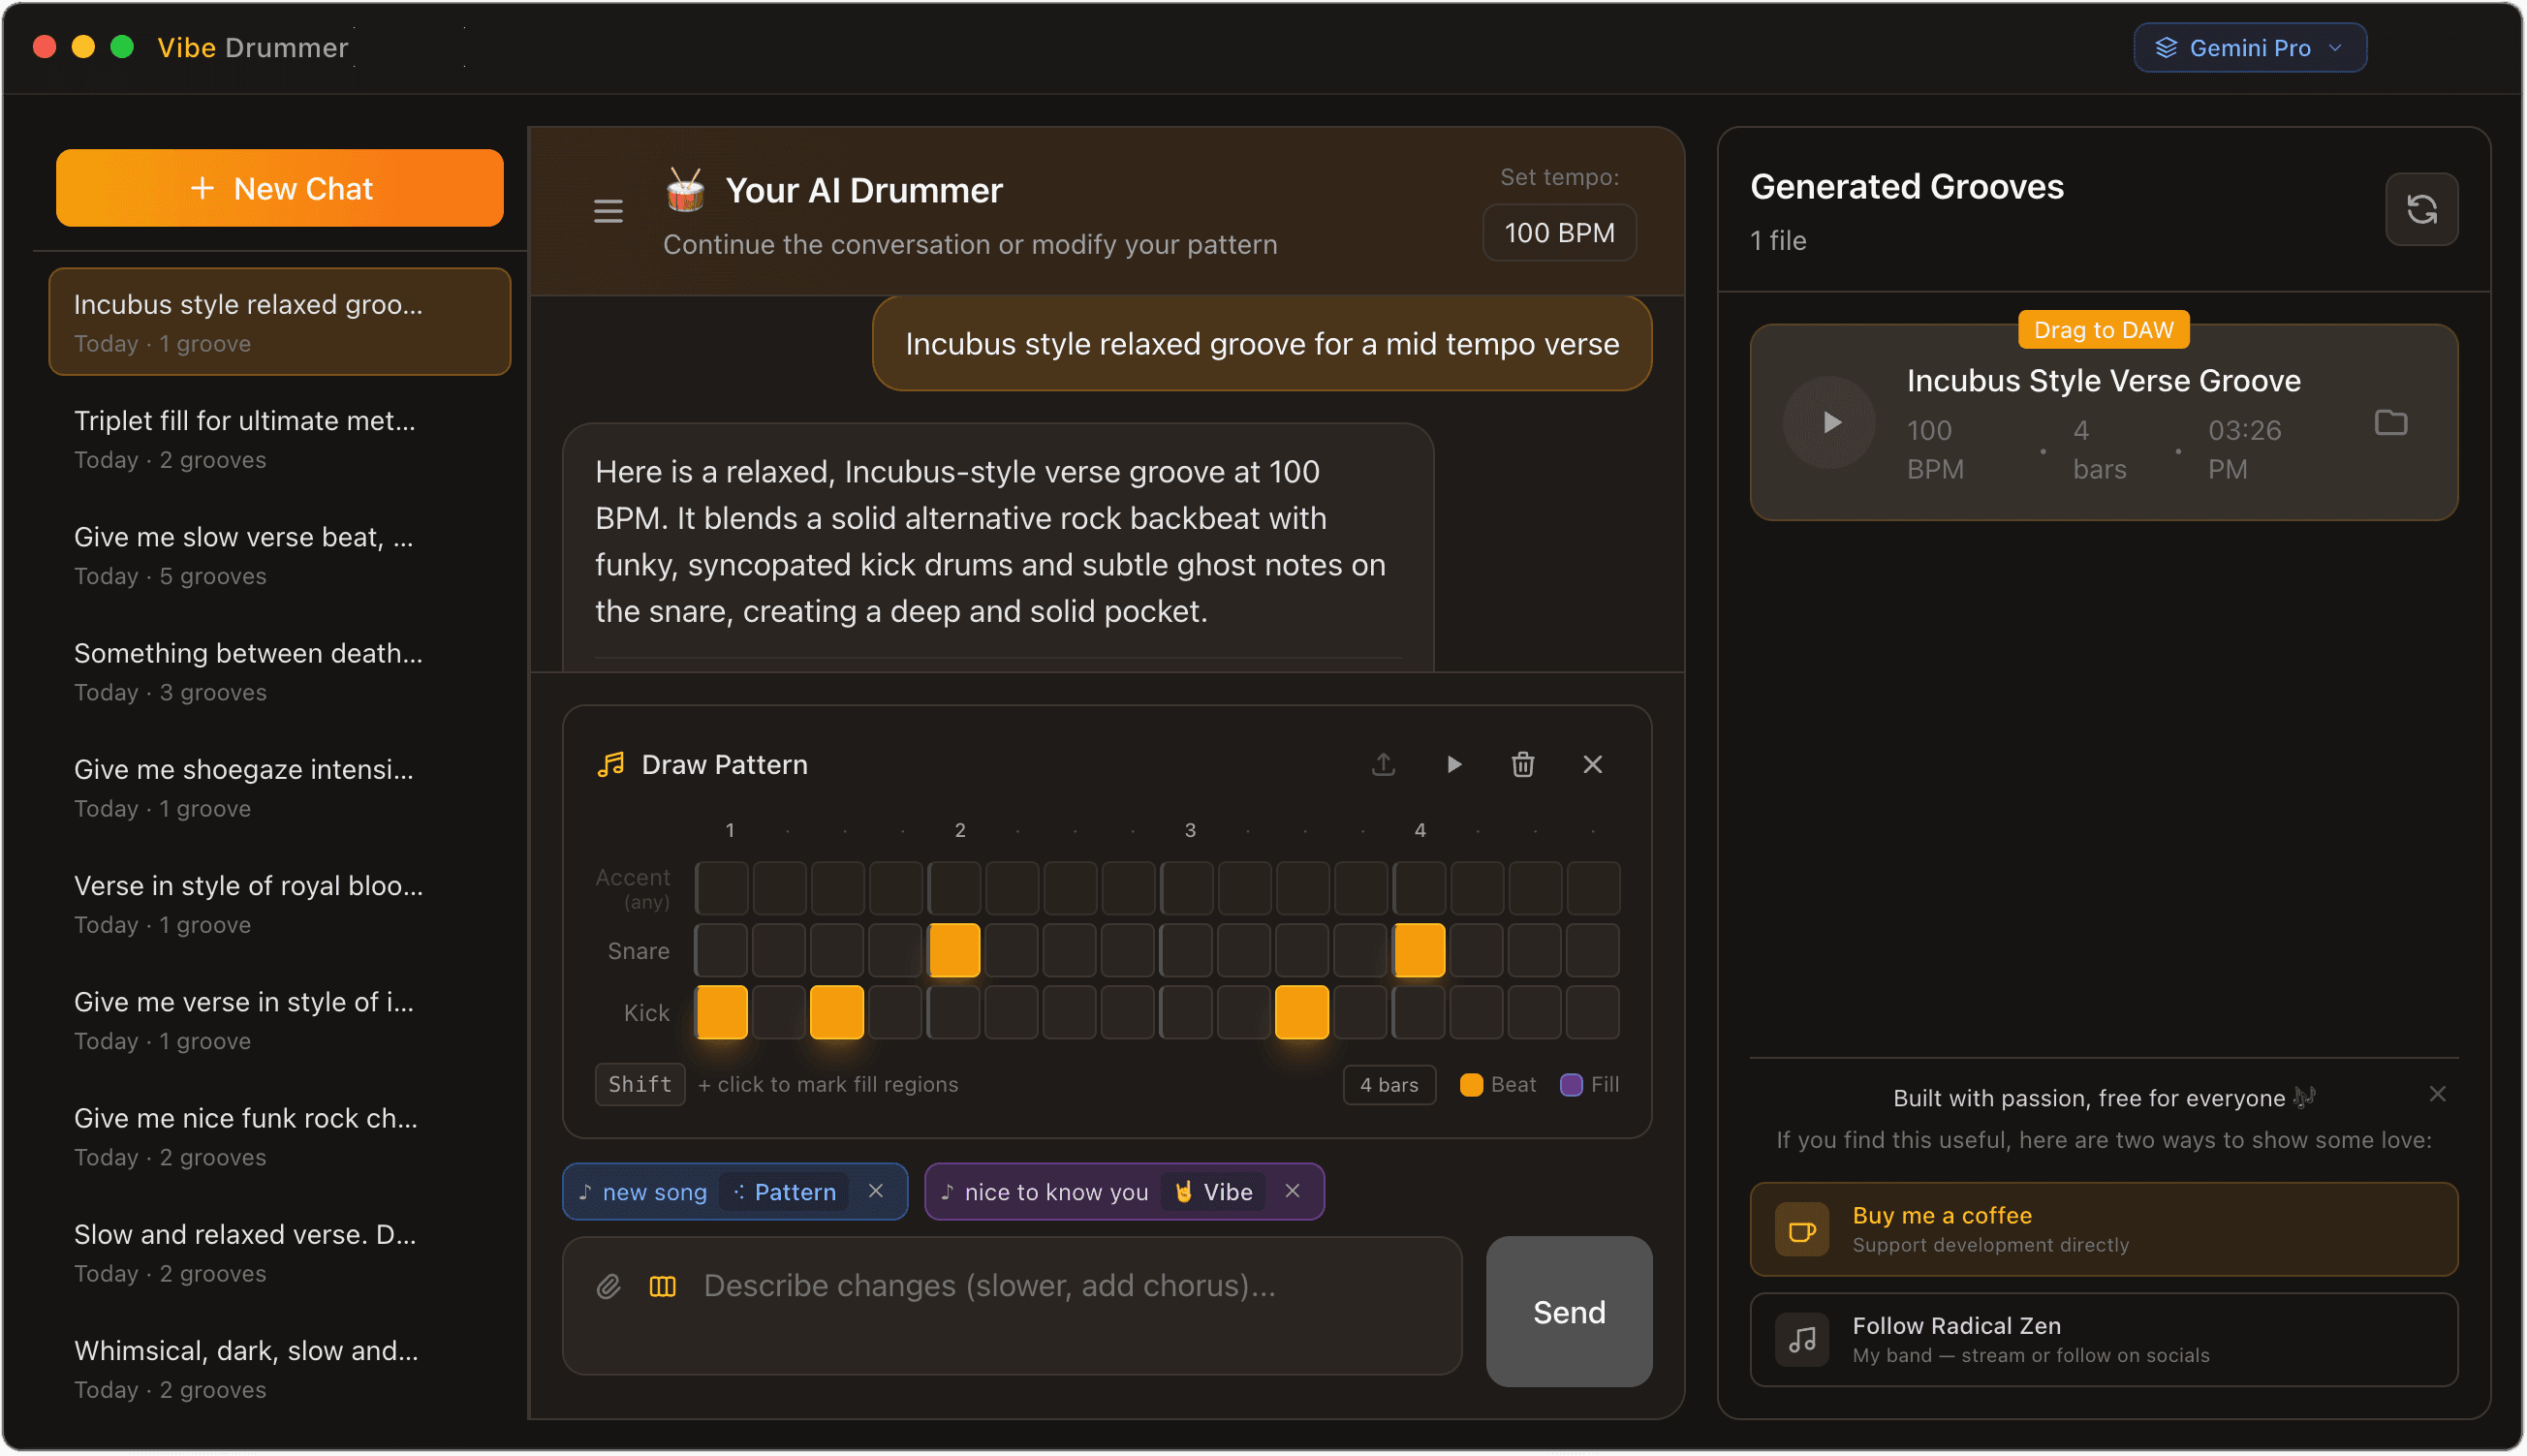Image resolution: width=2527 pixels, height=1456 pixels.
Task: Open the pattern grid icon in message box
Action: pos(662,1287)
